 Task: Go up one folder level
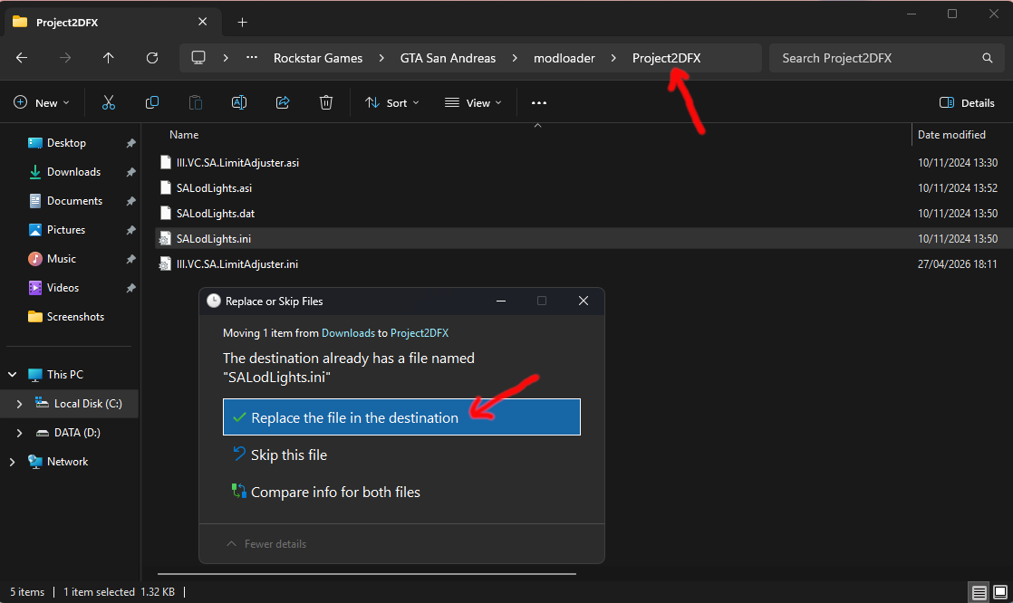(x=108, y=58)
